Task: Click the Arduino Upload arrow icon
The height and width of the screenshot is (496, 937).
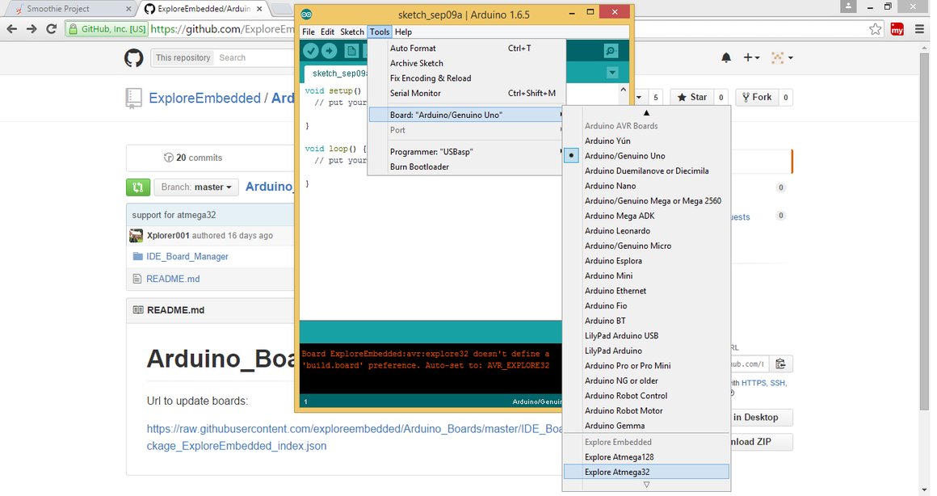Action: tap(330, 51)
